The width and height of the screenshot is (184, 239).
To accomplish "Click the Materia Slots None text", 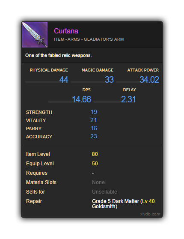I will point(98,182).
